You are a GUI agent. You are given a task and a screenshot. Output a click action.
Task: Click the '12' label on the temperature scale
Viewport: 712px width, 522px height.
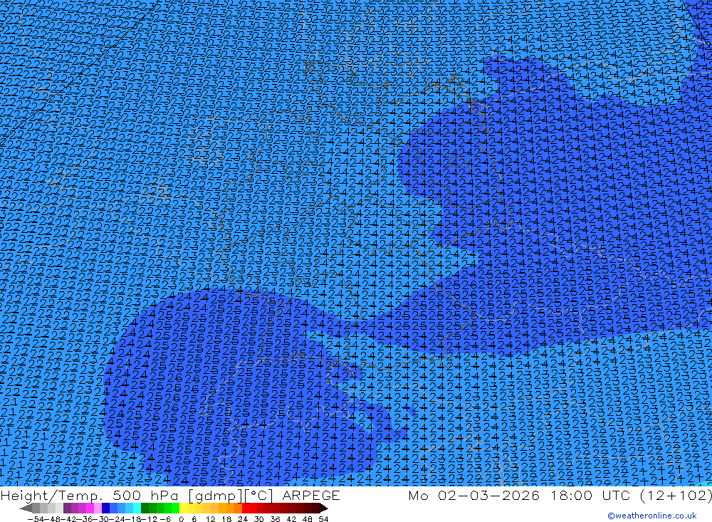click(210, 519)
